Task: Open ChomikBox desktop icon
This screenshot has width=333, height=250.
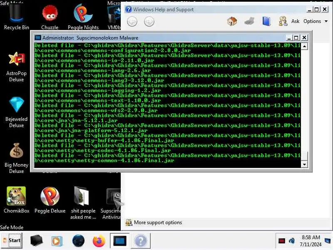Action: tap(16, 200)
